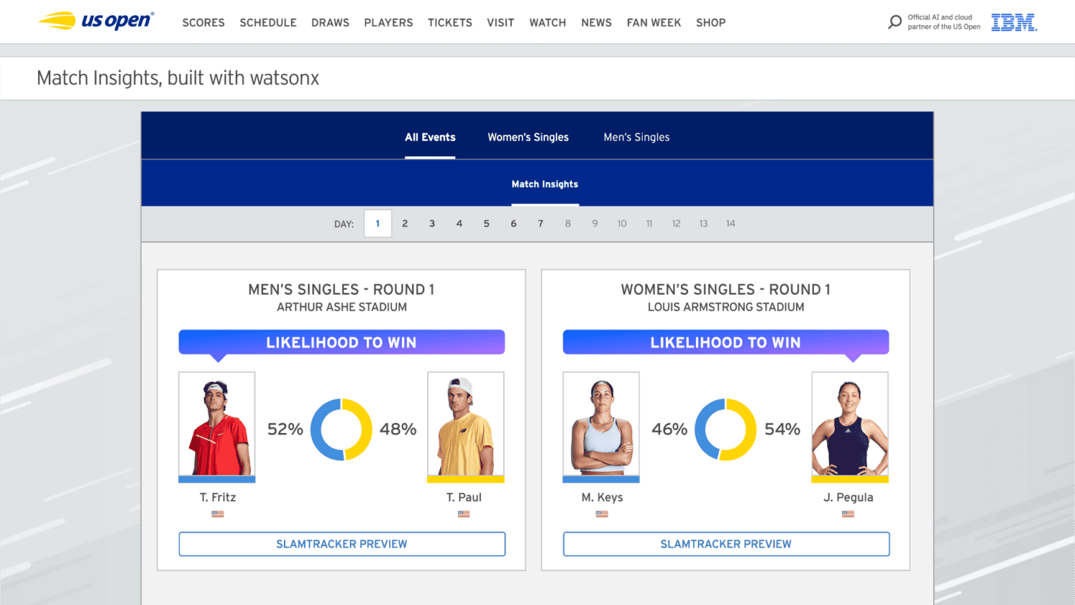Go to Draws in navigation
The width and height of the screenshot is (1075, 605).
330,23
